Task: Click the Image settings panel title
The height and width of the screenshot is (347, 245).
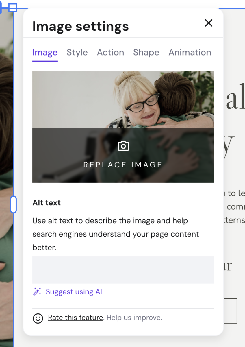Action: pyautogui.click(x=81, y=26)
